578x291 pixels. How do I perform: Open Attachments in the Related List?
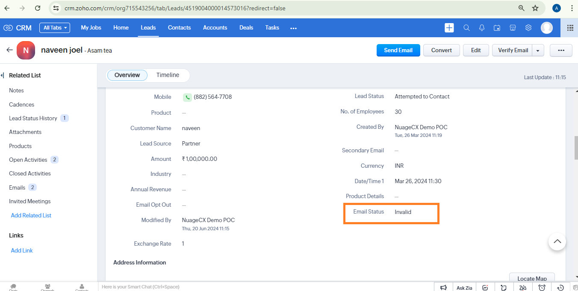25,132
